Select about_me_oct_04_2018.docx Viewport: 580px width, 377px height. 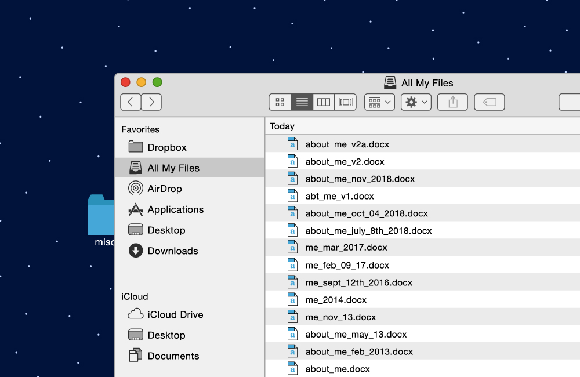[x=422, y=213]
